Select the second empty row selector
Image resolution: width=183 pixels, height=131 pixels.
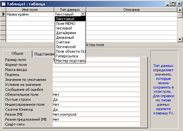pyautogui.click(x=3, y=24)
